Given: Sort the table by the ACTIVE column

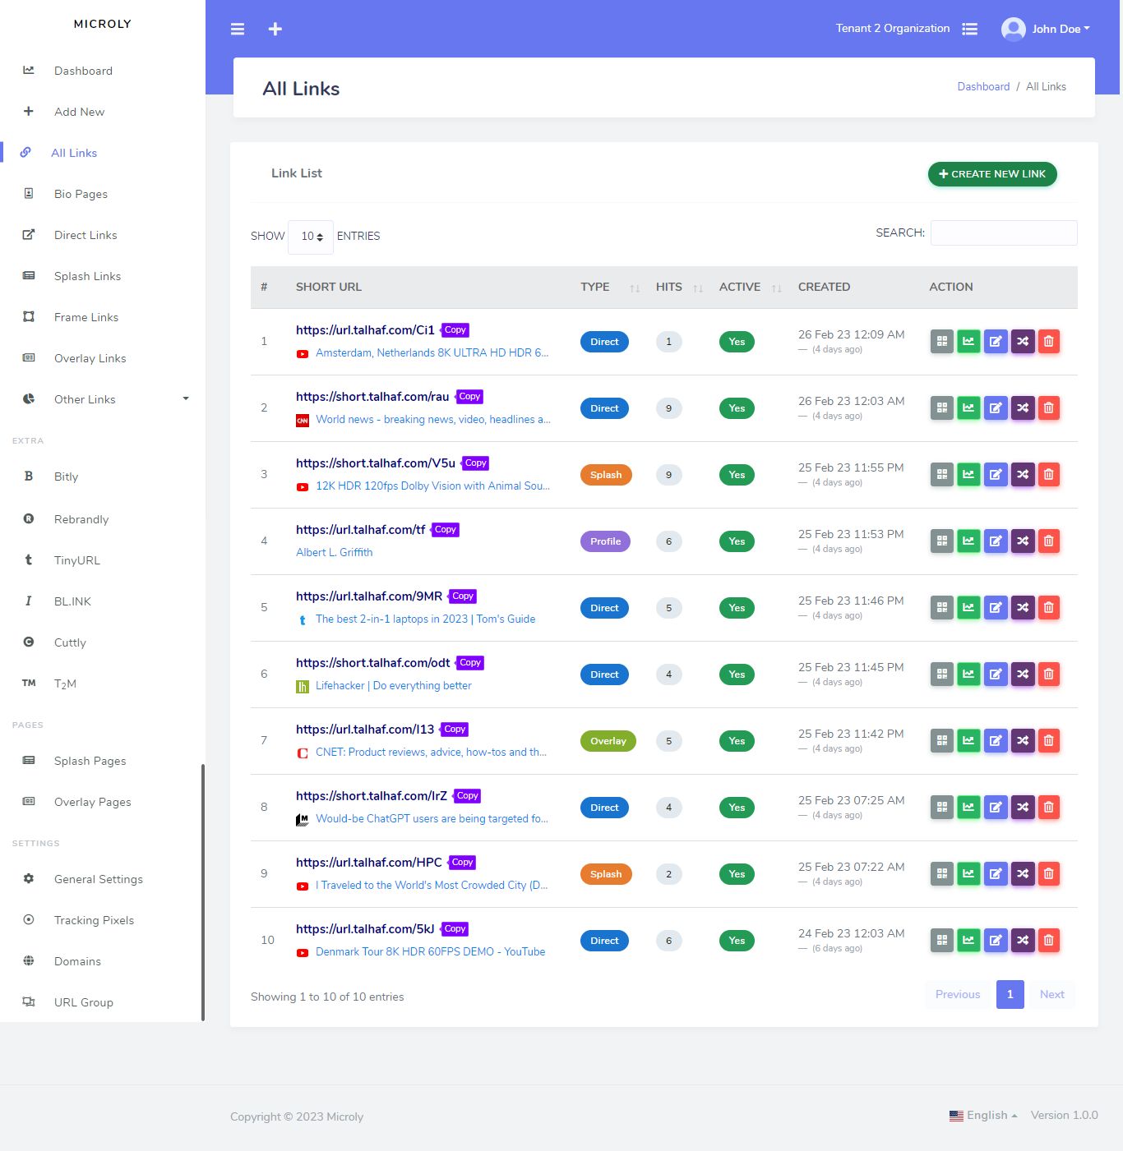Looking at the screenshot, I should 750,288.
